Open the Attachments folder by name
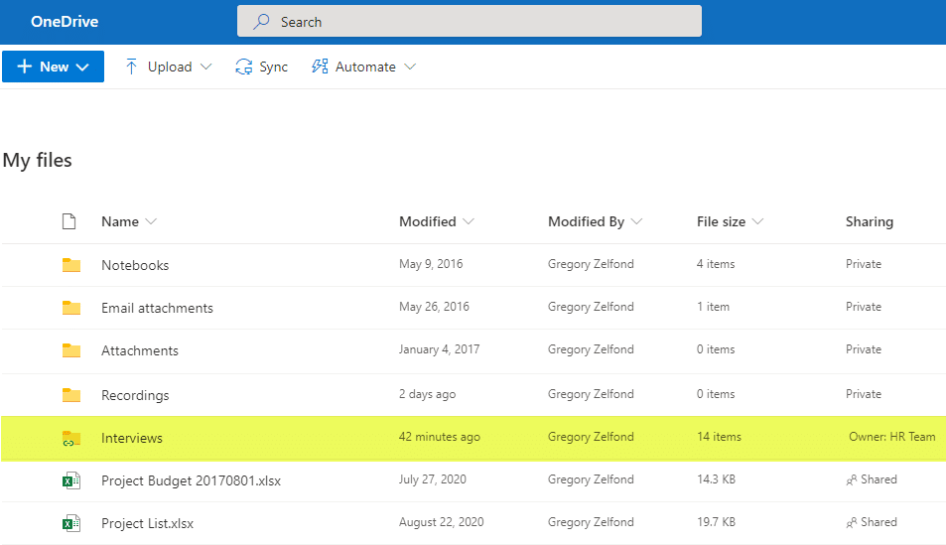 click(x=140, y=350)
